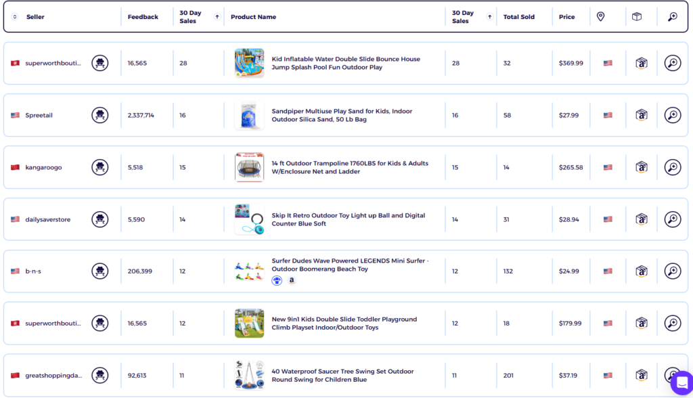Open seller spy icon for greatshoppingda...
Image resolution: width=693 pixels, height=398 pixels.
point(100,376)
